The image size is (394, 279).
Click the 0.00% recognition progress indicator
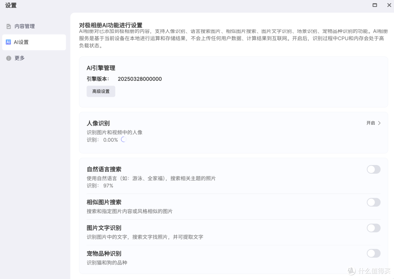point(111,139)
